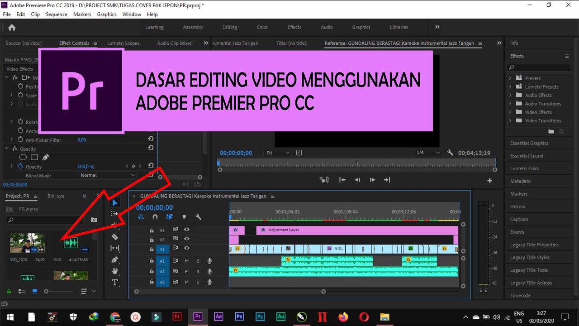The height and width of the screenshot is (326, 579).
Task: Open the Lumetri Scopes tab
Action: click(x=123, y=43)
